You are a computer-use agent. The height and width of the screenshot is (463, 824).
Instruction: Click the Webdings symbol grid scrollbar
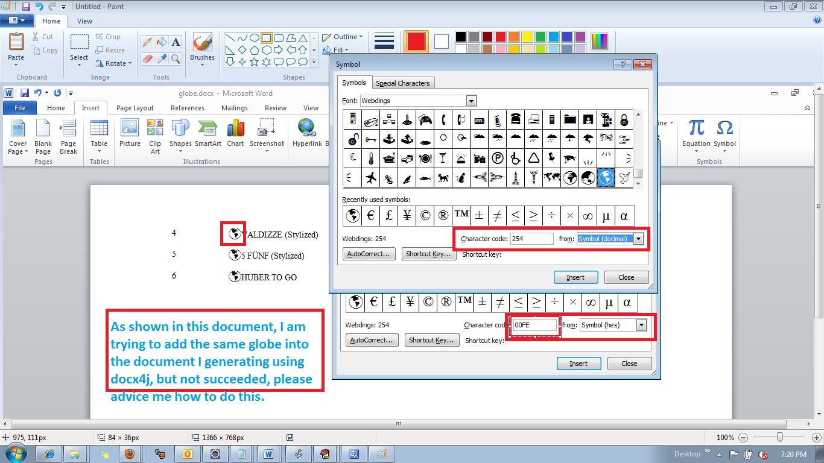coord(638,149)
